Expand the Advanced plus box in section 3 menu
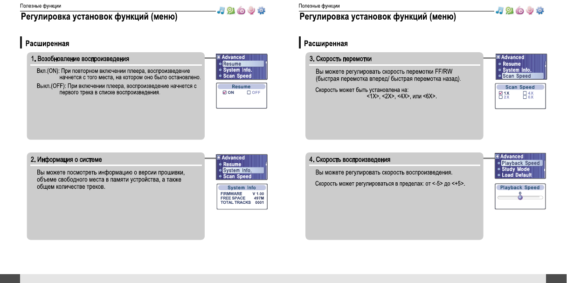Screen dimensions: 567x283 498,57
